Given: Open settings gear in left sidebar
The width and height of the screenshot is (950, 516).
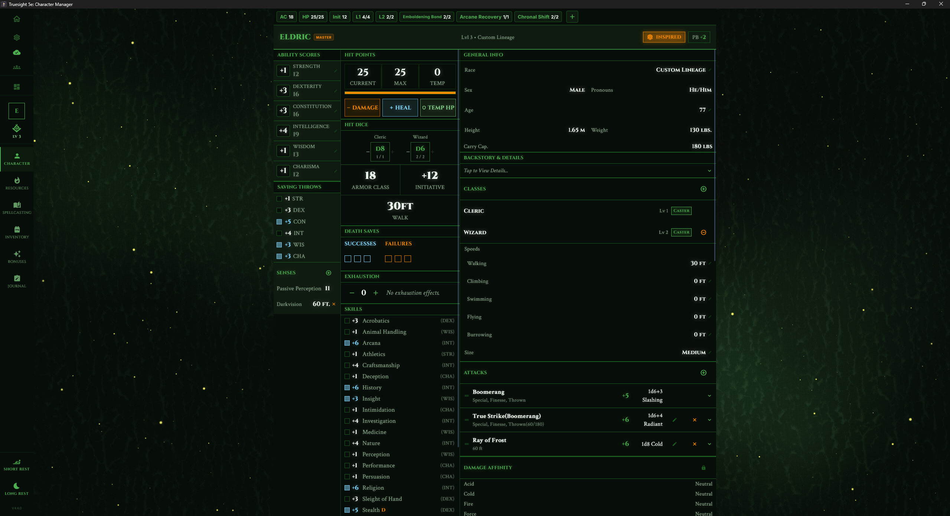Looking at the screenshot, I should pyautogui.click(x=17, y=37).
